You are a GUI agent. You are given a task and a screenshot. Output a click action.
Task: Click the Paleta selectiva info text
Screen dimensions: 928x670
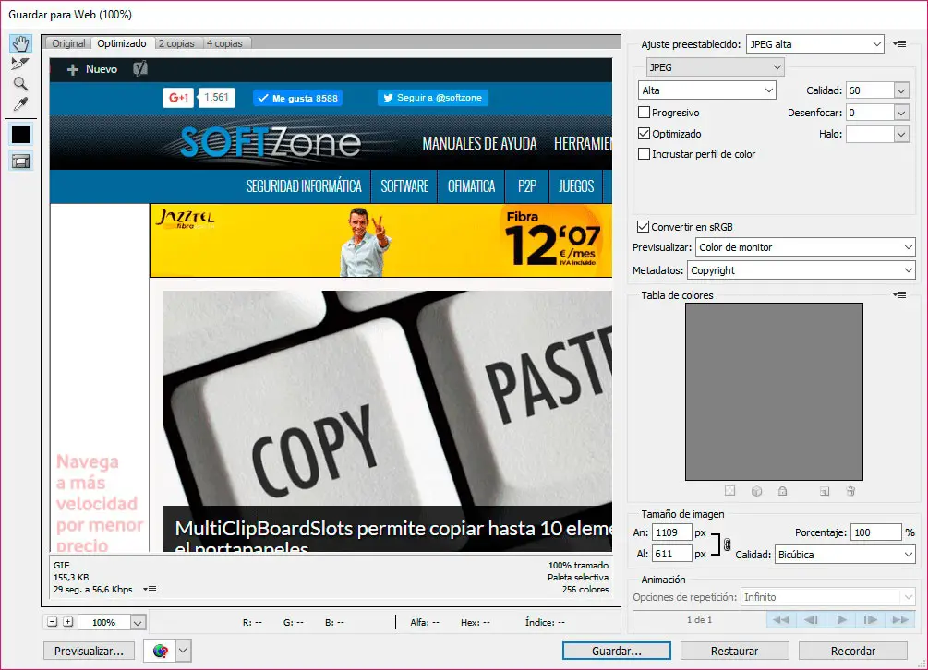tap(578, 577)
